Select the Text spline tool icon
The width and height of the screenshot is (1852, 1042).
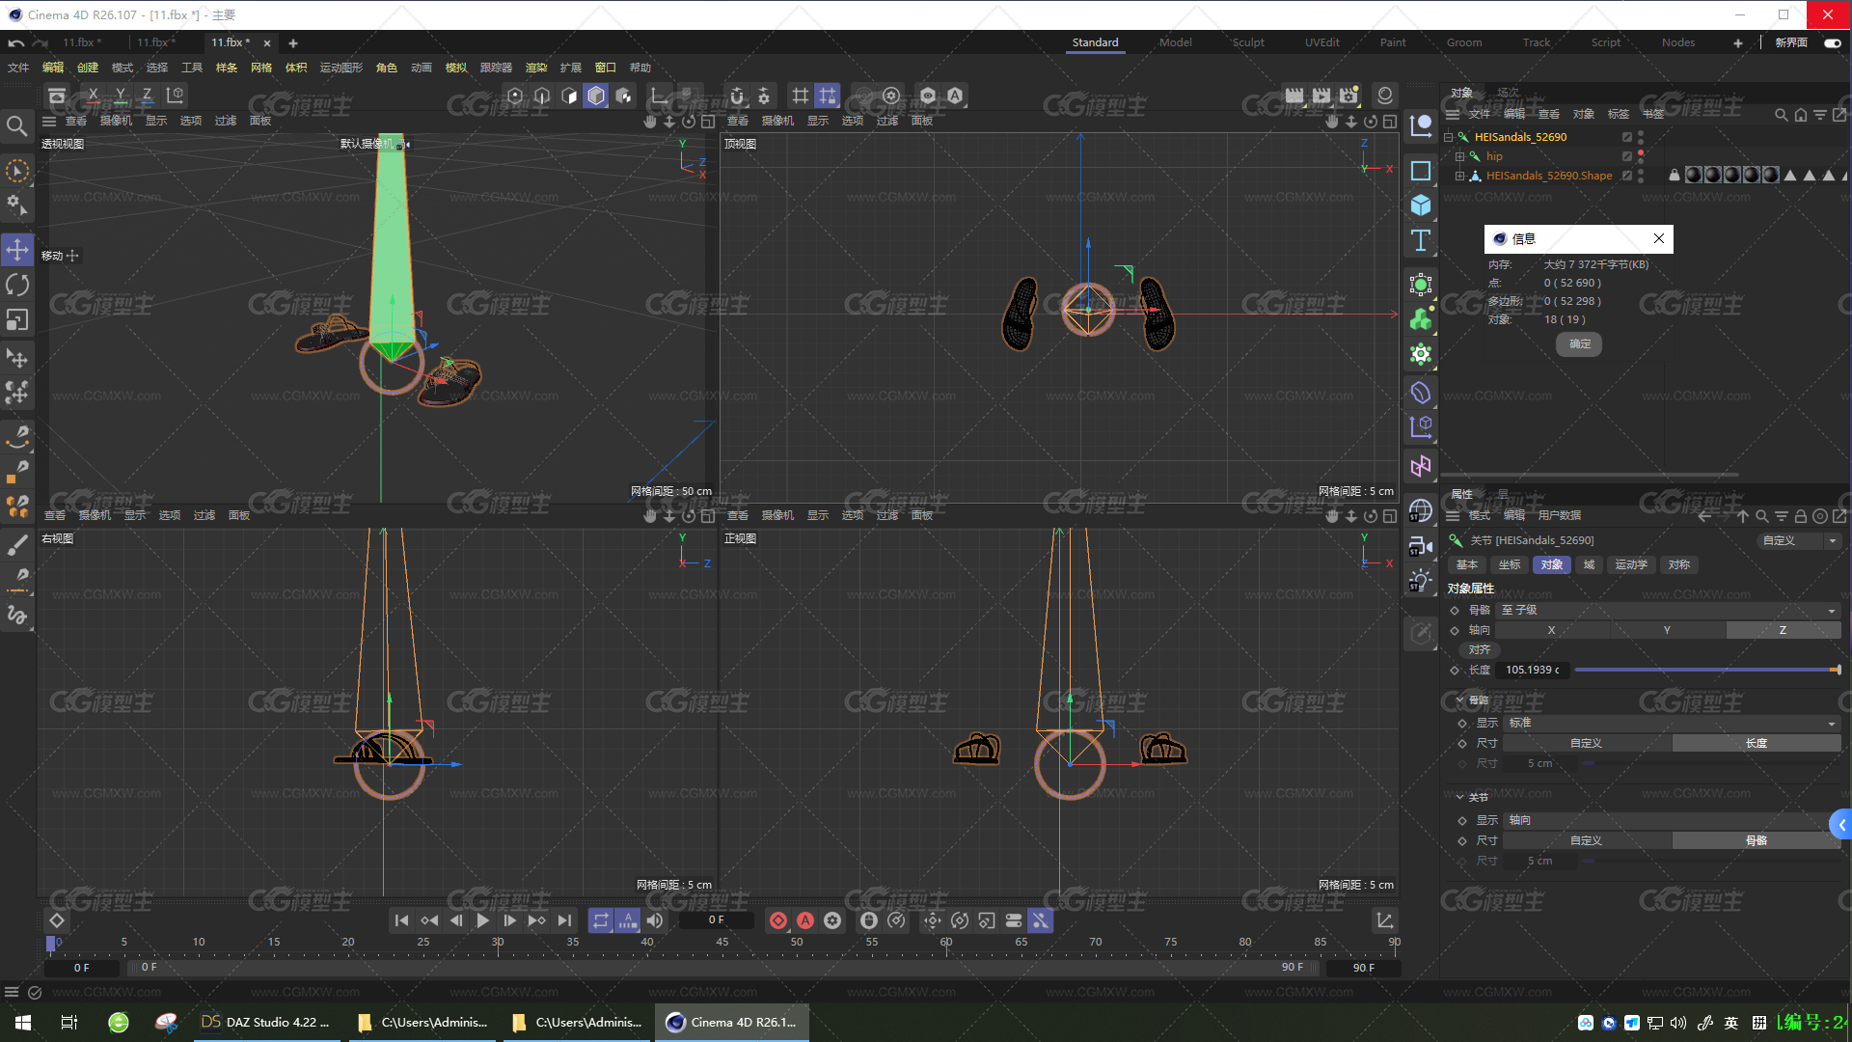pos(1421,240)
